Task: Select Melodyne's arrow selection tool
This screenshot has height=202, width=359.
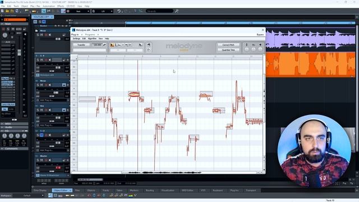Action: click(x=141, y=45)
